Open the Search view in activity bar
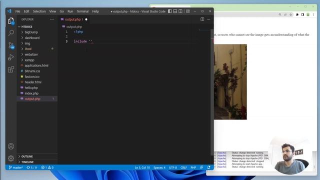The width and height of the screenshot is (320, 180). pyautogui.click(x=11, y=32)
